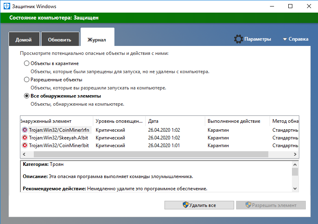The width and height of the screenshot is (318, 224).
Task: Open the Справка dropdown menu
Action: [296, 39]
